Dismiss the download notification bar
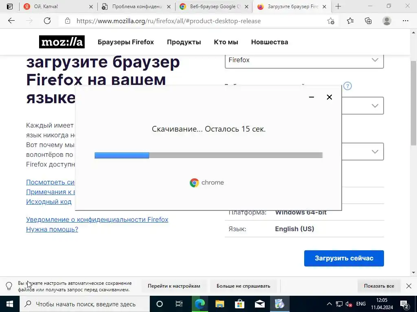This screenshot has height=312, width=417. click(x=409, y=286)
